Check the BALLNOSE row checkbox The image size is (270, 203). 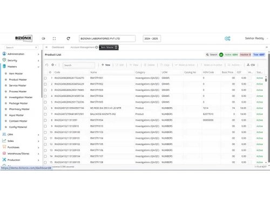(45, 114)
